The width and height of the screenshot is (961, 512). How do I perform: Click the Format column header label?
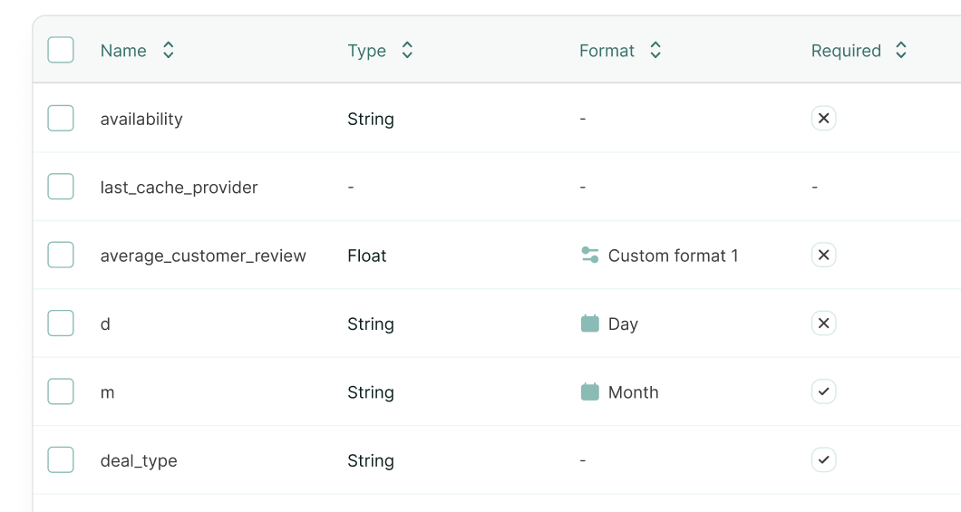tap(607, 51)
